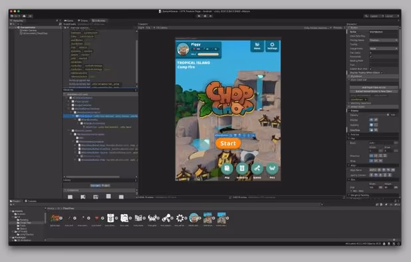
Task: Select the inventory backpack icon asset
Action: pos(110,218)
